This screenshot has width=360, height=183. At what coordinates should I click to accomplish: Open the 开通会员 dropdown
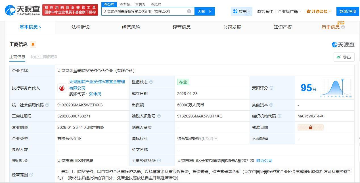coord(319,11)
